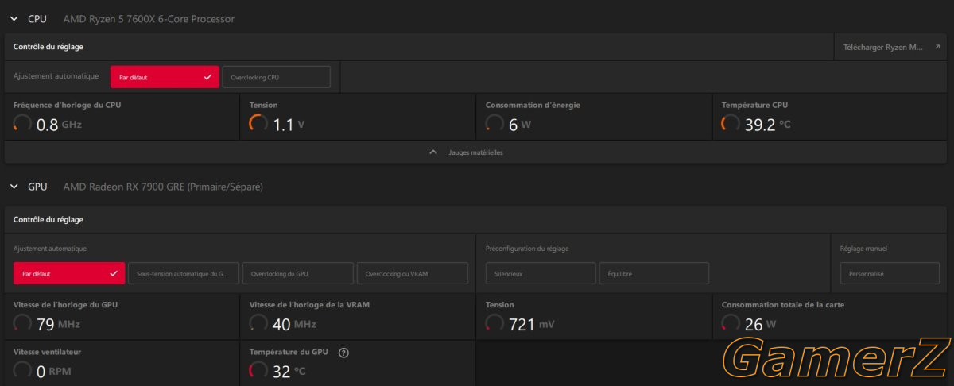This screenshot has width=954, height=386.
Task: Click AMD Ryzen 5 7600X processor name
Action: point(149,18)
